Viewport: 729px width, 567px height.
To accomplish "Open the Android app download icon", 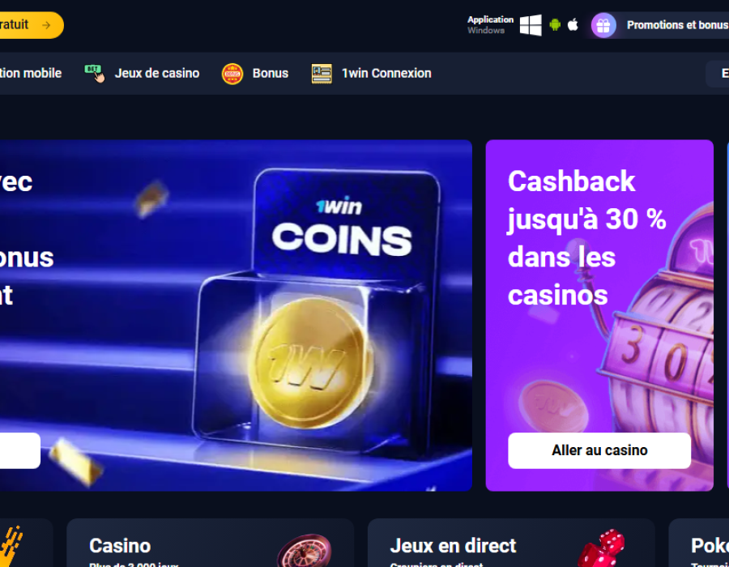I will click(x=555, y=24).
